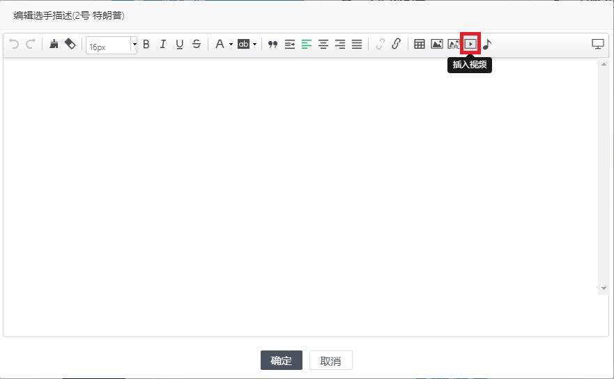Toggle Underline formatting
This screenshot has width=614, height=379.
coord(179,44)
